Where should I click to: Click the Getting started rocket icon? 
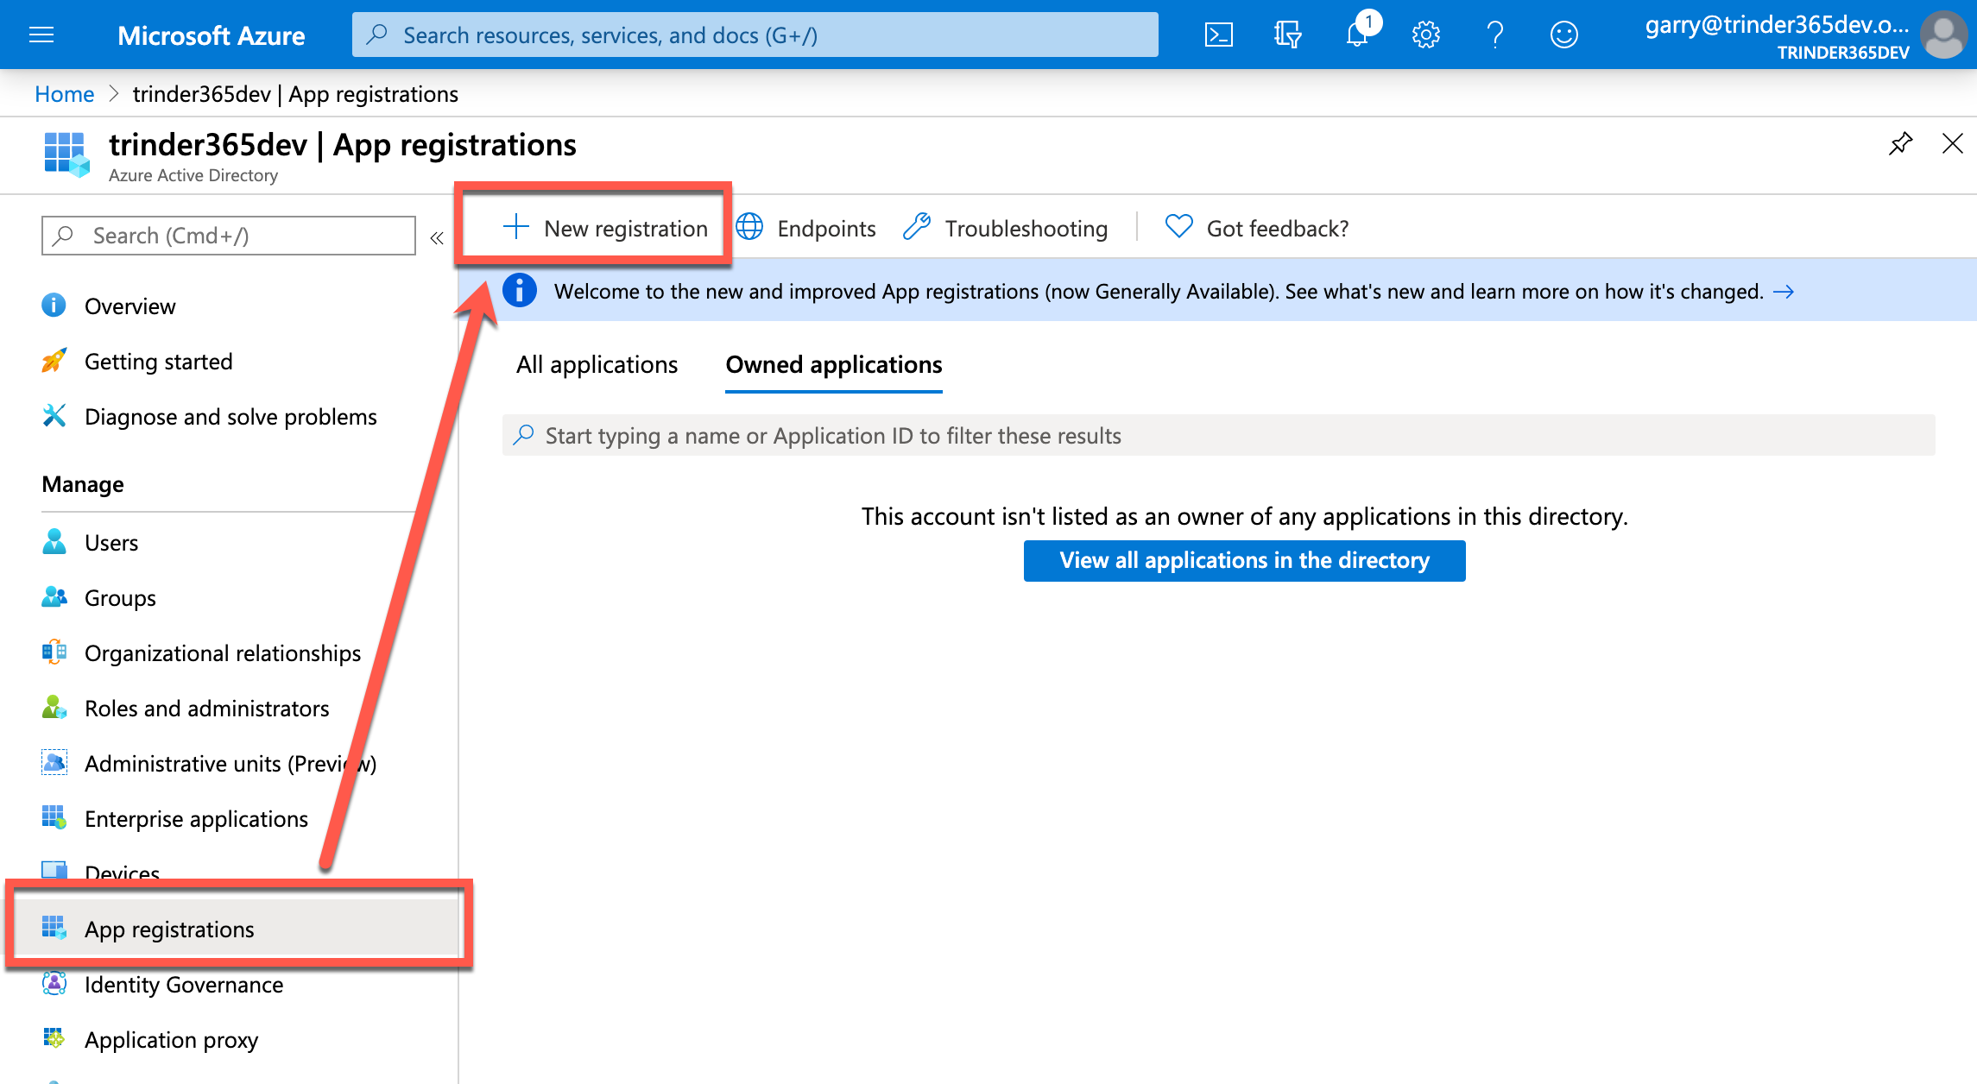pos(54,361)
